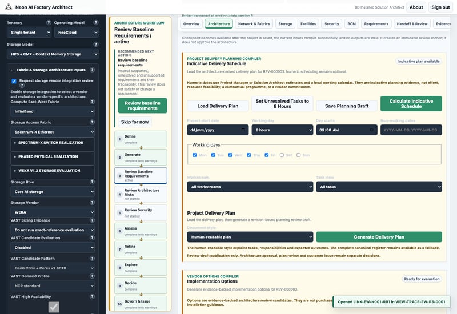Click clock icon in Day starts field
The image size is (457, 314).
[372, 130]
